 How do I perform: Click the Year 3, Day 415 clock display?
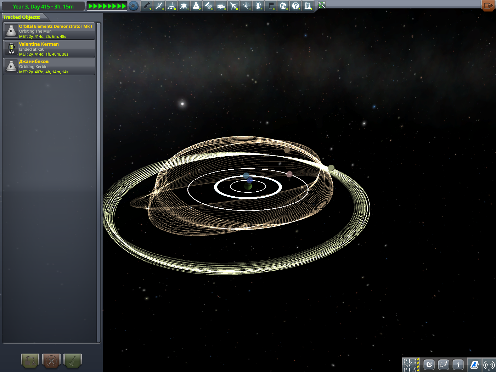(43, 6)
